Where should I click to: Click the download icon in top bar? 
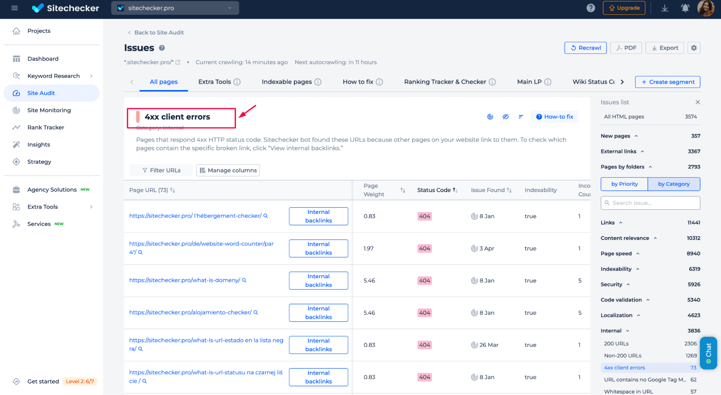coord(664,8)
